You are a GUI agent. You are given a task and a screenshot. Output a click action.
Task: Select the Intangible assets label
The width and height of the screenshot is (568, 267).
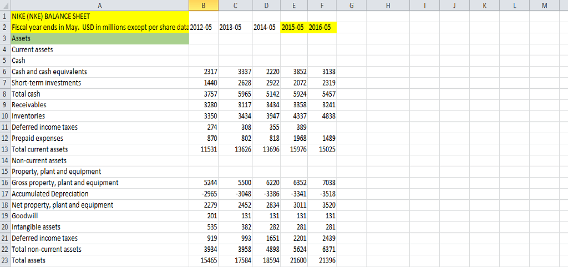click(100, 227)
